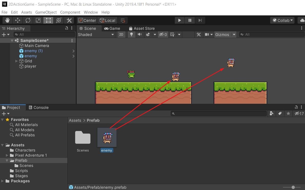Switch to the Asset Store tab
Screen dimensions: 305x190
coord(141,28)
